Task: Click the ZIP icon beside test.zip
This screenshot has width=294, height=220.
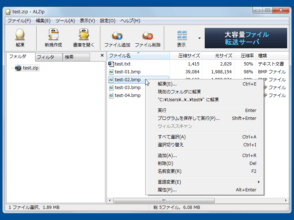Action: click(18, 68)
